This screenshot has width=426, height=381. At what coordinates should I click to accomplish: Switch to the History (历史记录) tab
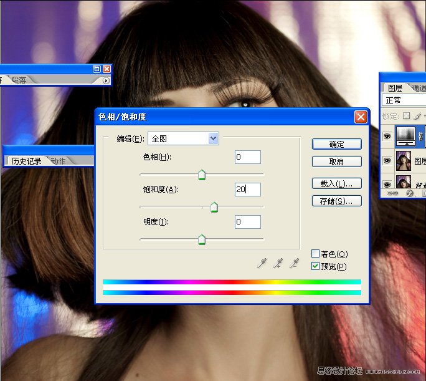pyautogui.click(x=26, y=161)
